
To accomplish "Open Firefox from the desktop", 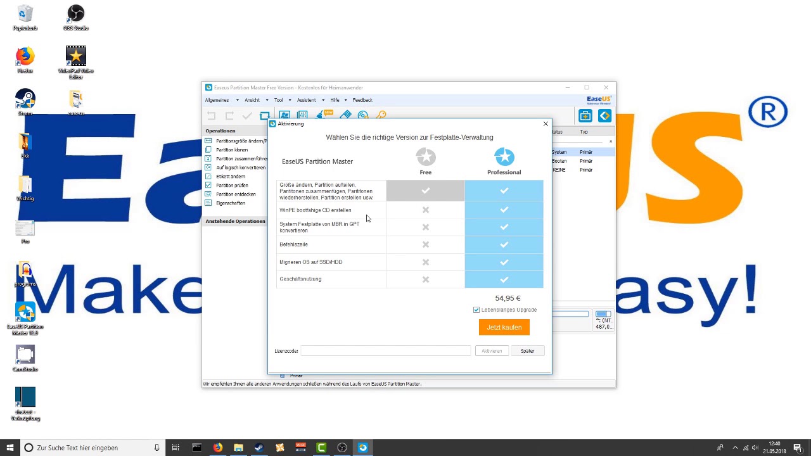I will (25, 60).
